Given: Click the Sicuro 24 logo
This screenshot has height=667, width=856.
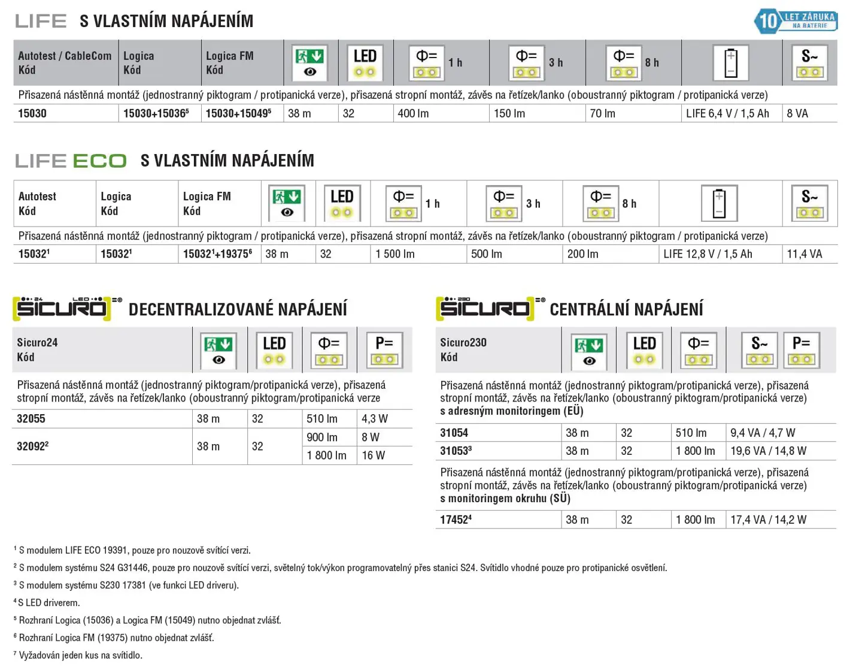Looking at the screenshot, I should coord(67,308).
